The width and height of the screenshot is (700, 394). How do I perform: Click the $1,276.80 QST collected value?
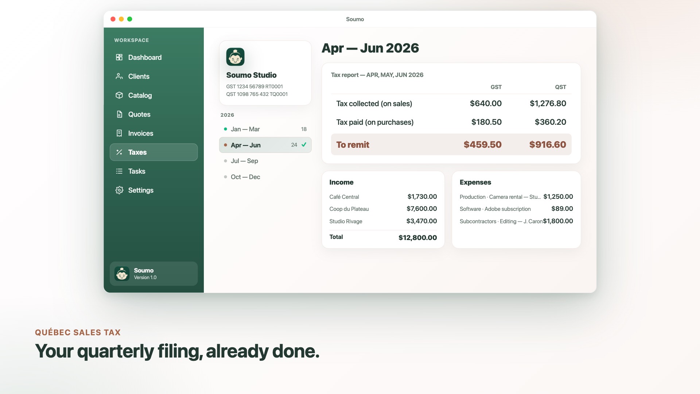pos(548,104)
